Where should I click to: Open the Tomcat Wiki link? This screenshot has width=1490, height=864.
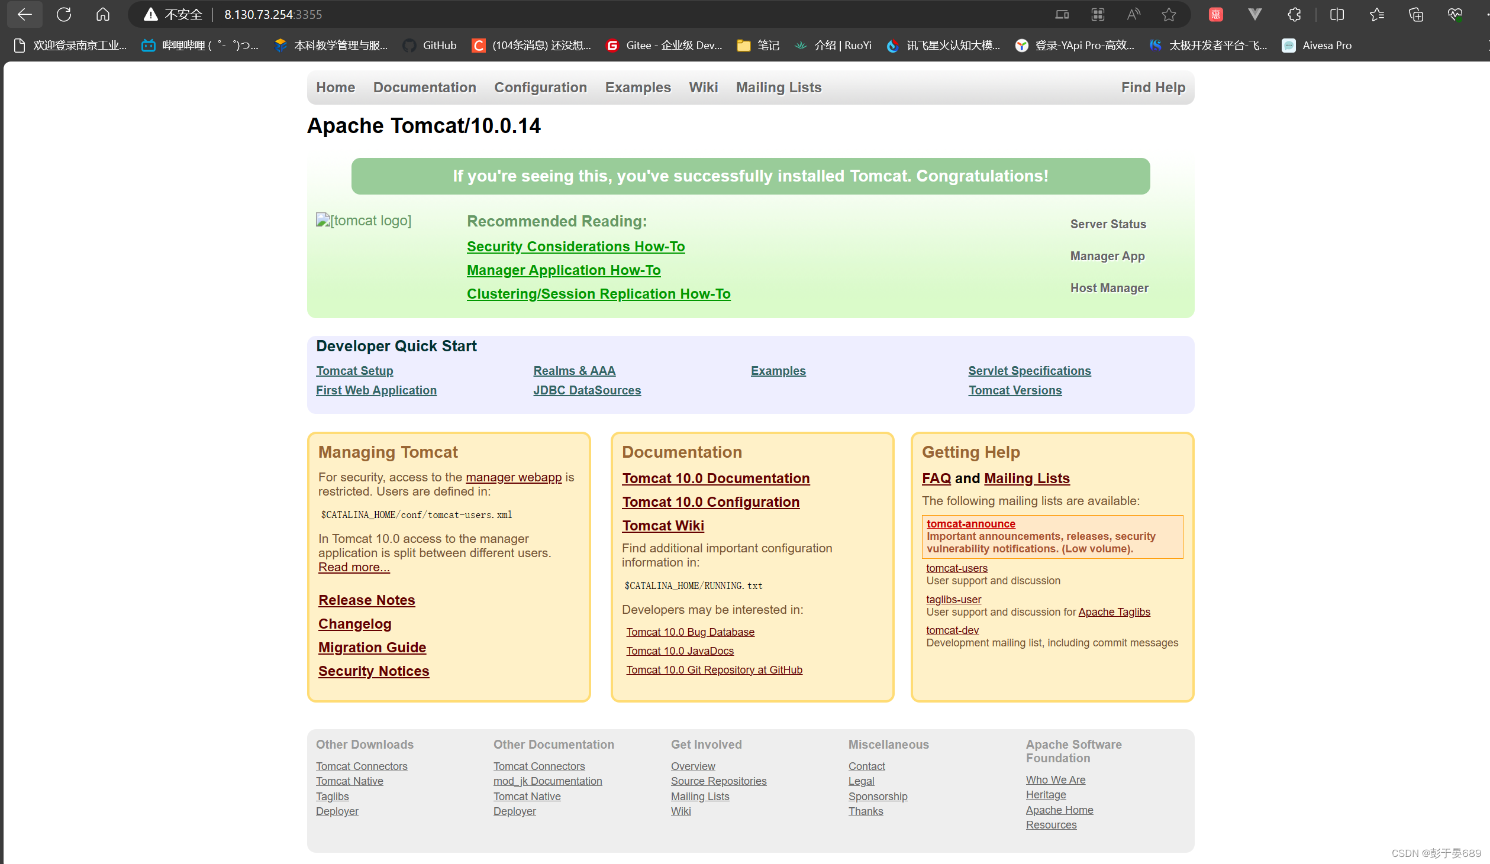[x=663, y=526]
